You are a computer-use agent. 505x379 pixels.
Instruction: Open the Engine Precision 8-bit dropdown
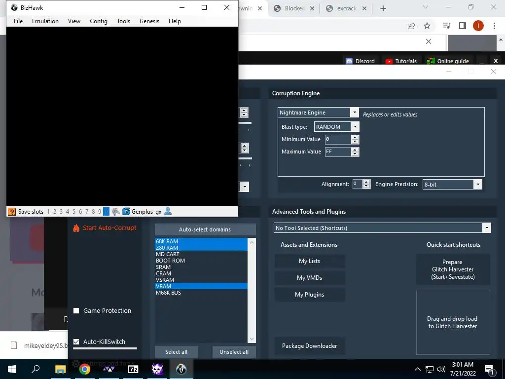click(478, 185)
